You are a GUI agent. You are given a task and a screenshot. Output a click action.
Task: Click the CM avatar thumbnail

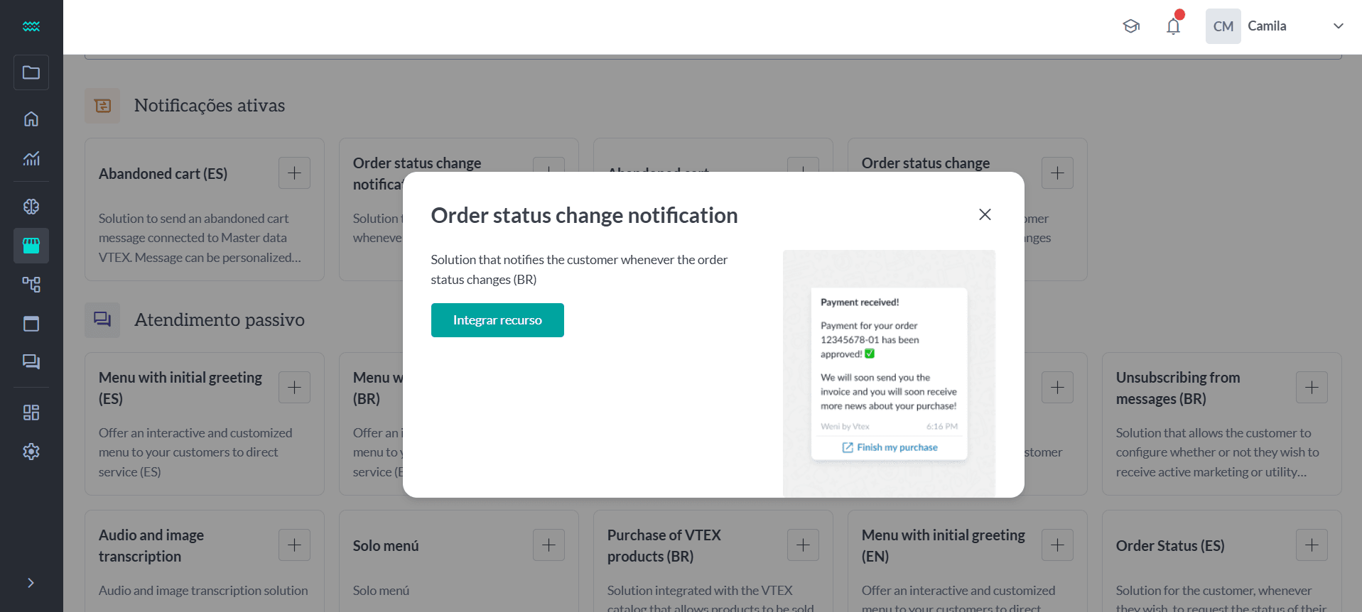(x=1223, y=26)
